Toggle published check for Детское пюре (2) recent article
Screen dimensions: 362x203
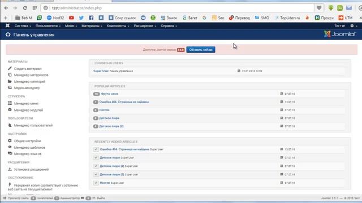pyautogui.click(x=96, y=166)
